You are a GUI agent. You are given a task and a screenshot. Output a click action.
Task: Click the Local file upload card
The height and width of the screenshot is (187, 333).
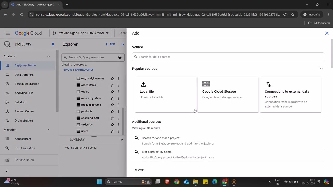pos(165,95)
